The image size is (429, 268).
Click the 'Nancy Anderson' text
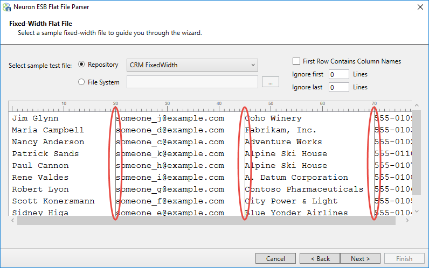[48, 142]
